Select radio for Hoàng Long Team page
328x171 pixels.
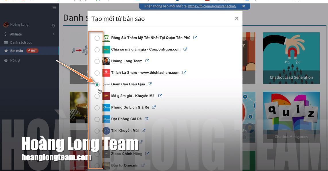tap(97, 61)
